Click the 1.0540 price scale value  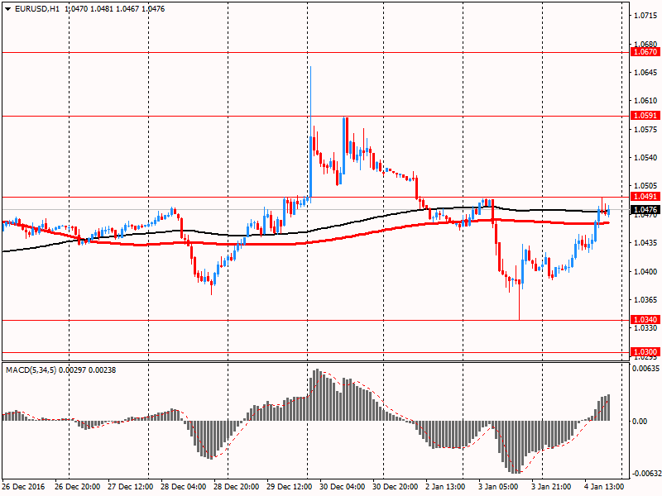coord(646,158)
